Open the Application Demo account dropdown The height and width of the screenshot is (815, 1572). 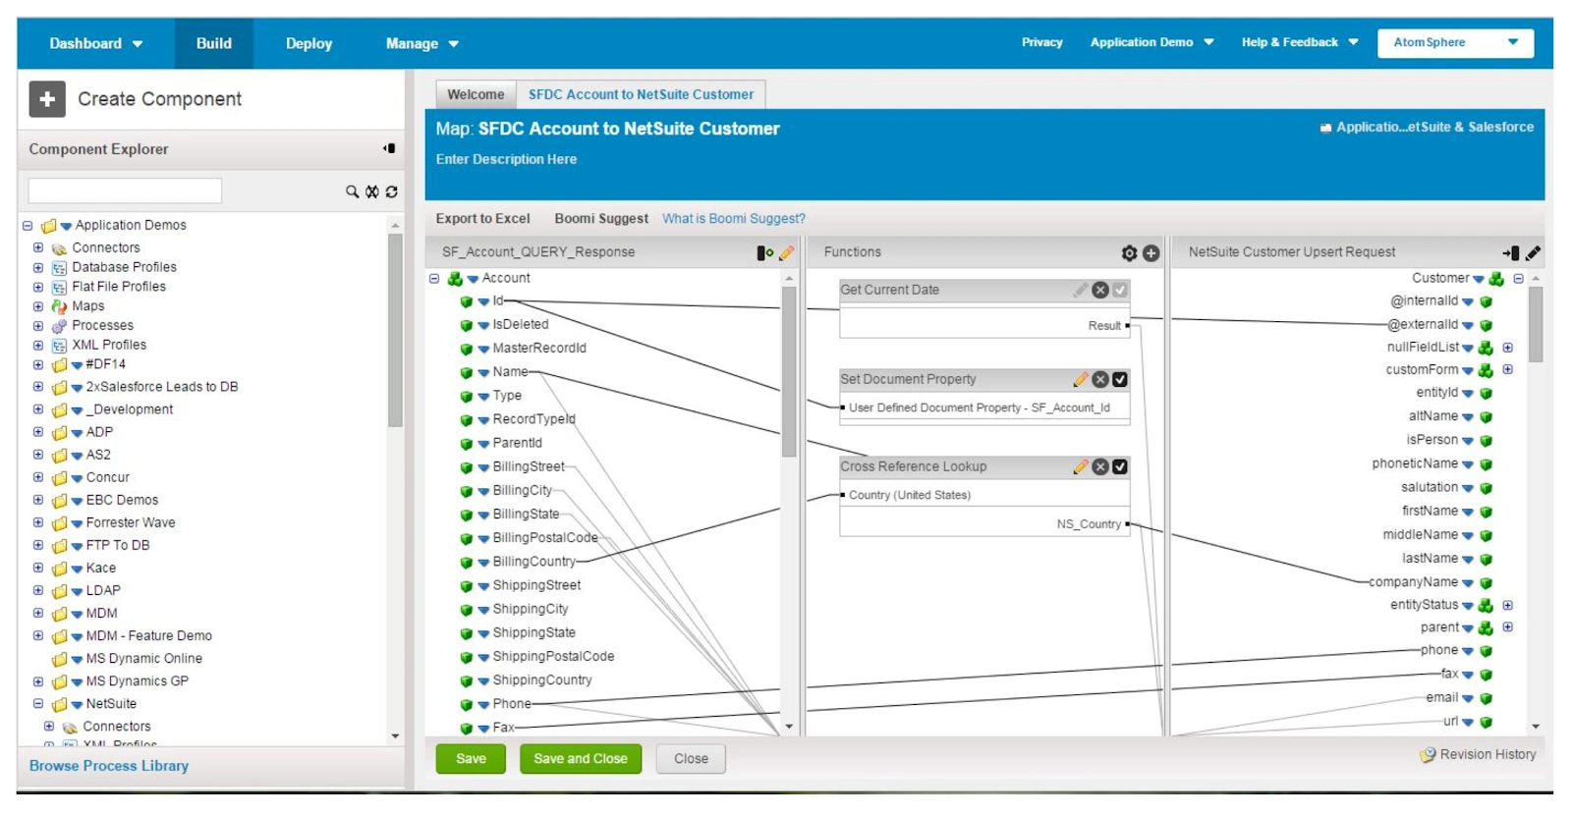[x=1151, y=42]
